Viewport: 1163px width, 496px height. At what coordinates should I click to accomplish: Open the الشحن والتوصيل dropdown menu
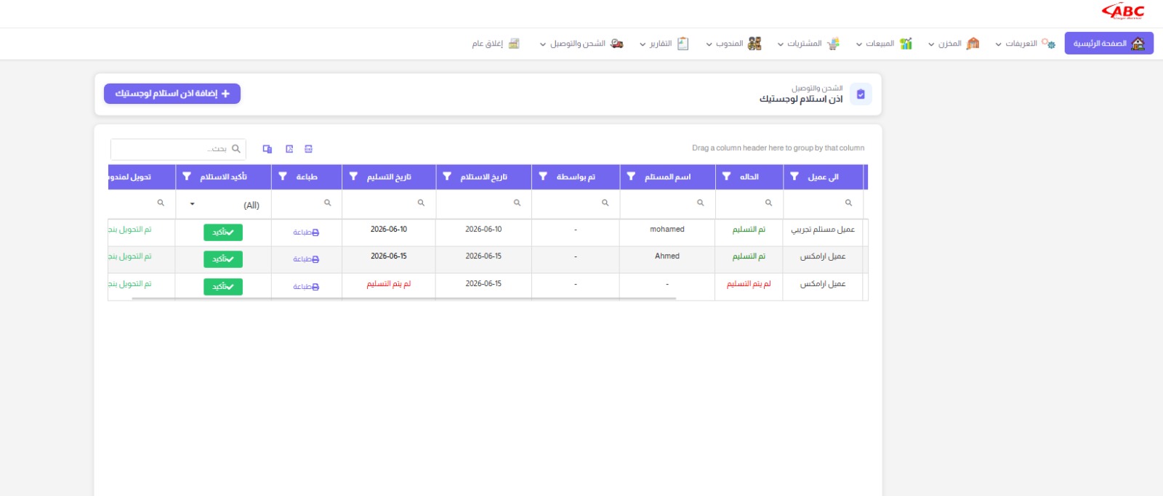point(581,44)
